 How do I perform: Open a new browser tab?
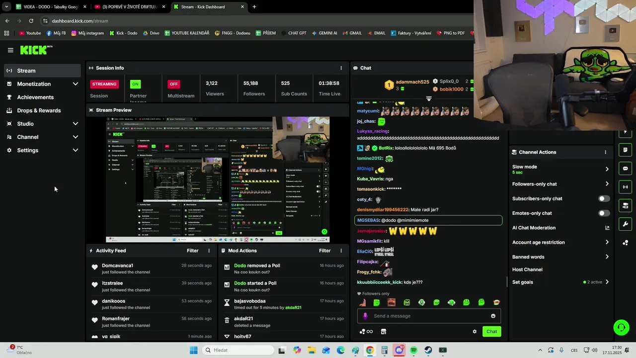[254, 7]
